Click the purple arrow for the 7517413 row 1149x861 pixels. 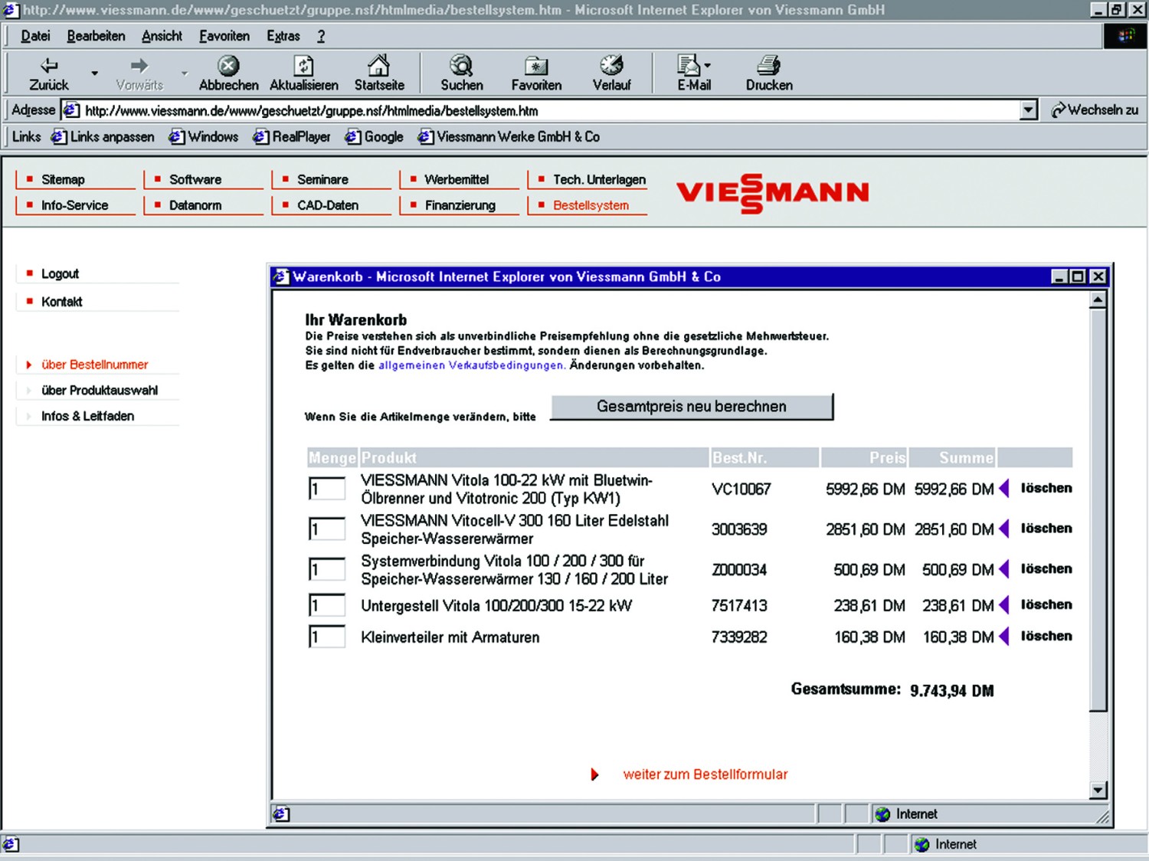(x=1003, y=605)
